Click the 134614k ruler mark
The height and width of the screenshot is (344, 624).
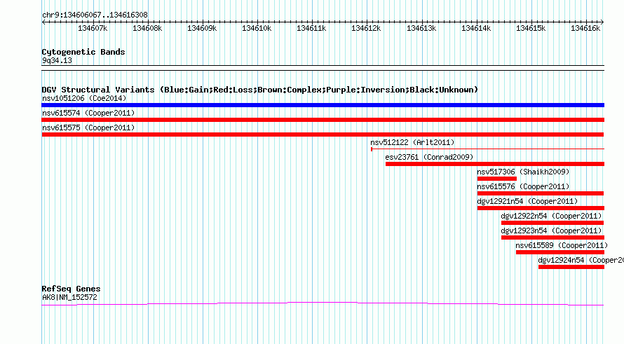click(476, 28)
